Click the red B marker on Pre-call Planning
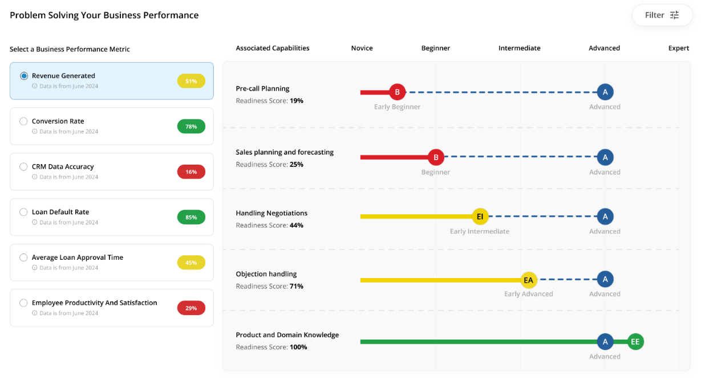 tap(397, 92)
